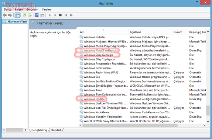Select Windows Media Player Ağ Paylaşımı service

click(105, 46)
